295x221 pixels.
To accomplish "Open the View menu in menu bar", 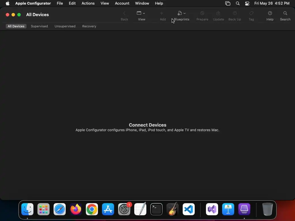I will pos(105,3).
